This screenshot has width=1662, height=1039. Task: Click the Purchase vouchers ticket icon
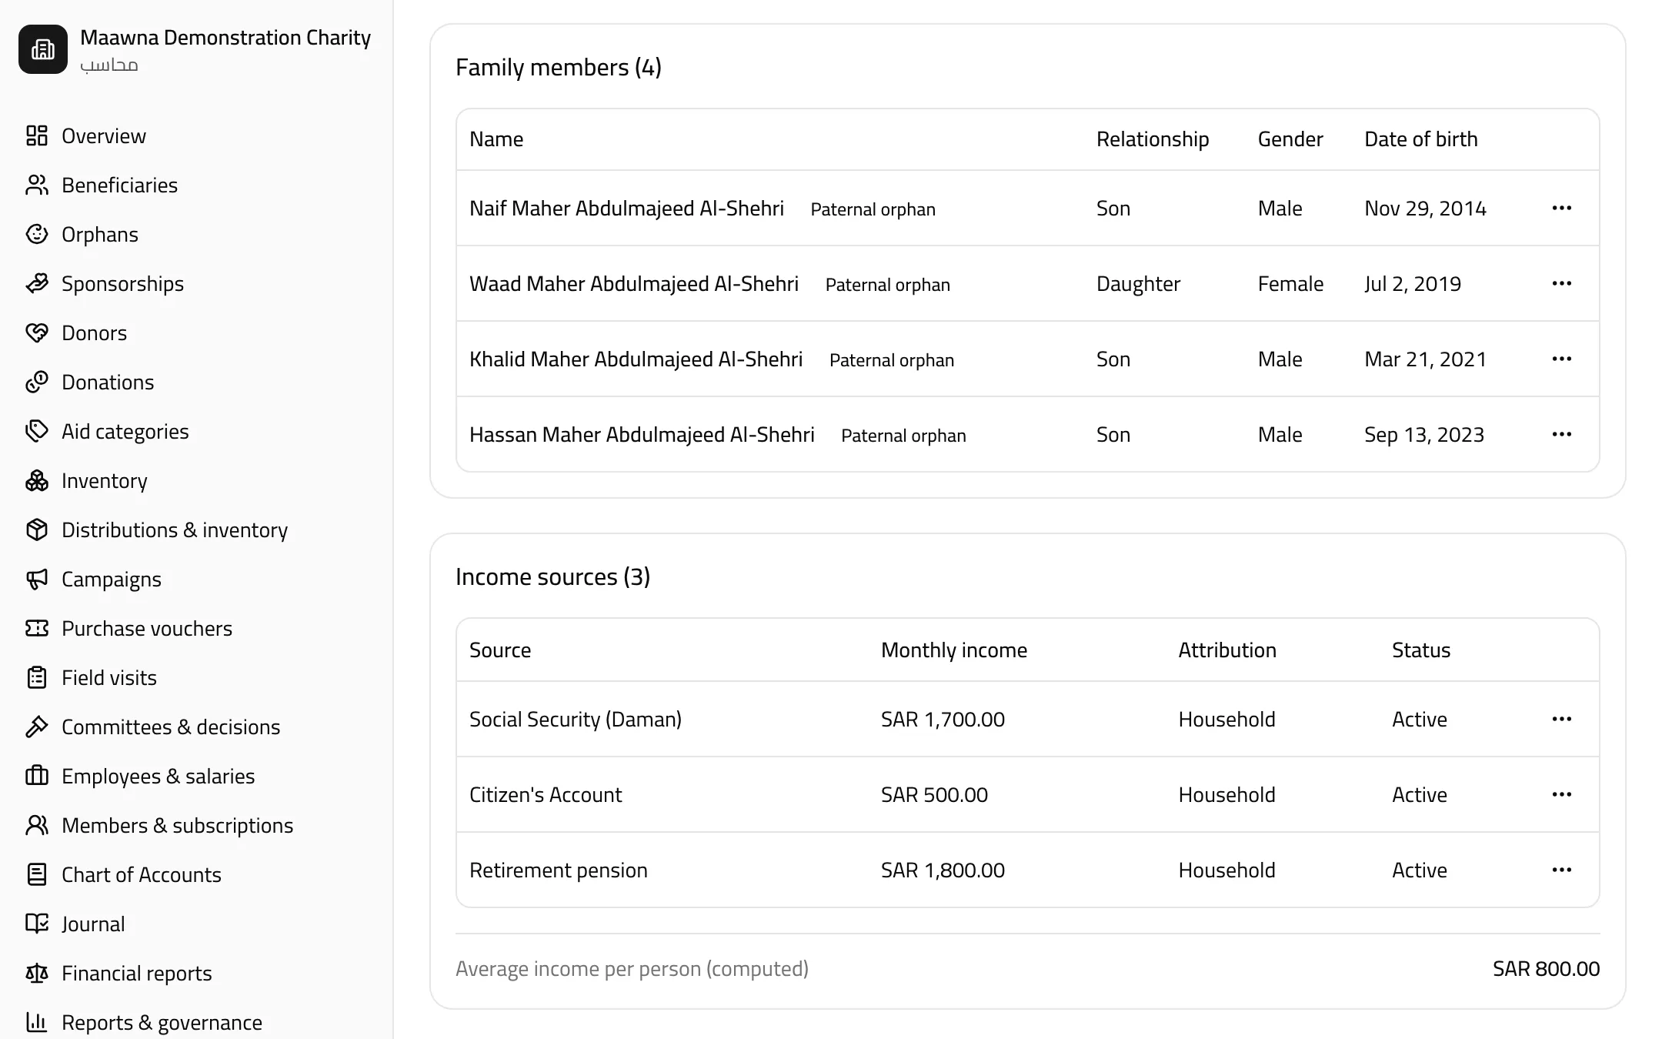(37, 629)
